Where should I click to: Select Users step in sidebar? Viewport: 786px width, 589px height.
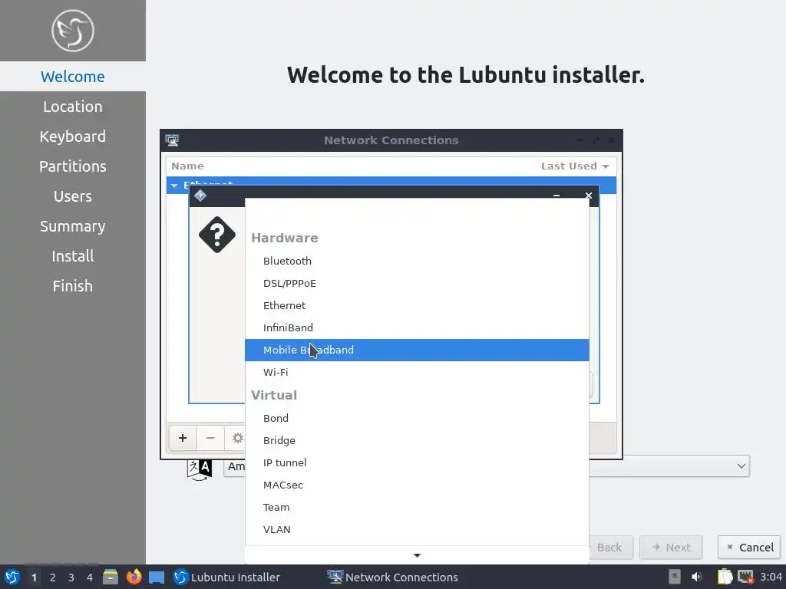[73, 196]
